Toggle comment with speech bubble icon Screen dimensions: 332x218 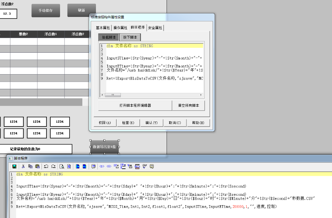pos(93,166)
